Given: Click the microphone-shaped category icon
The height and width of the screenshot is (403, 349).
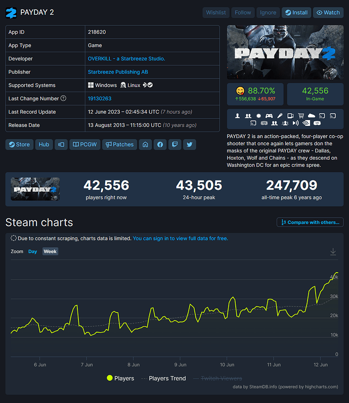Looking at the screenshot, I should point(280,116).
